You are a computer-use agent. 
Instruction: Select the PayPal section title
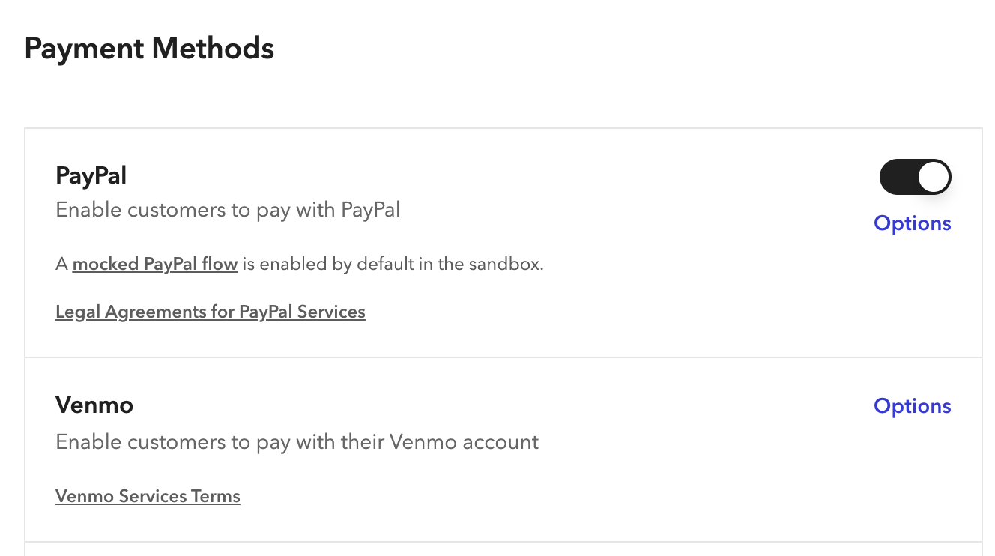[x=91, y=176]
